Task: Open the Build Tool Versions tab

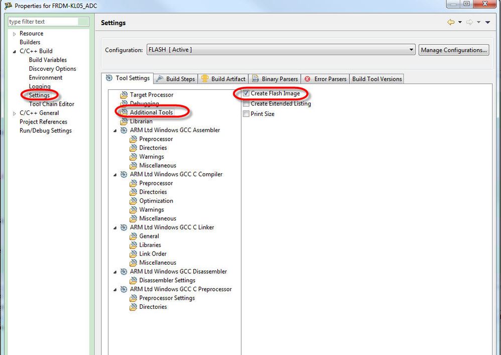Action: [x=377, y=79]
